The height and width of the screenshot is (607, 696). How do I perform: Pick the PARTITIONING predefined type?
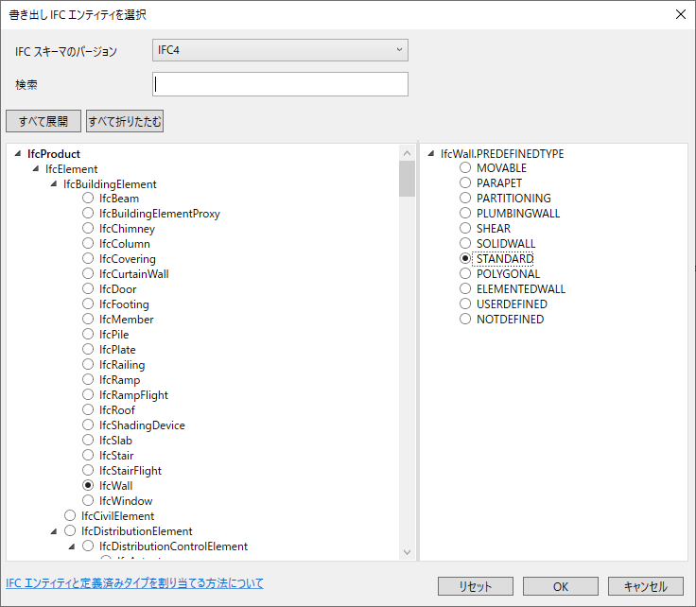click(x=465, y=198)
